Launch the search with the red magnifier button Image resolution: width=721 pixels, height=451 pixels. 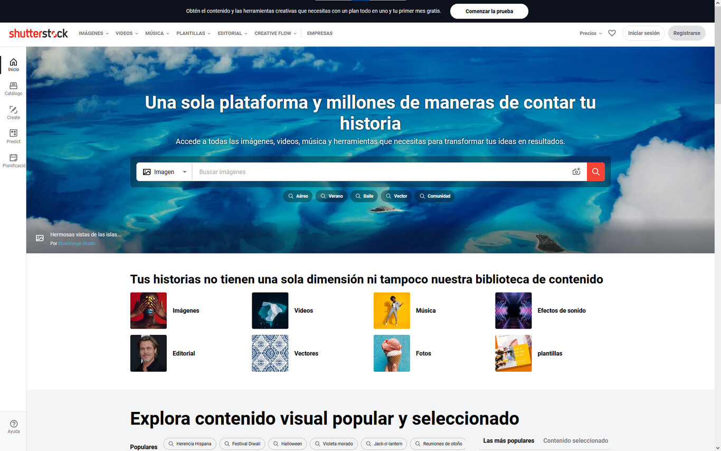[x=595, y=172]
